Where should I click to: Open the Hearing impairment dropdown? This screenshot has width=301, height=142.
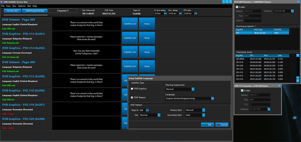(193, 89)
